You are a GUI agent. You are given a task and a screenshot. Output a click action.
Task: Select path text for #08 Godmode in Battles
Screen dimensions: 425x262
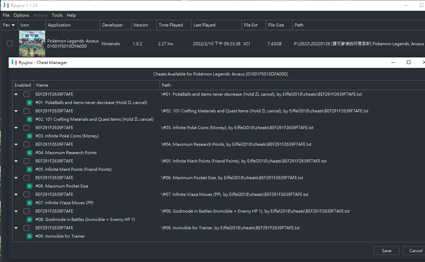tap(255, 211)
